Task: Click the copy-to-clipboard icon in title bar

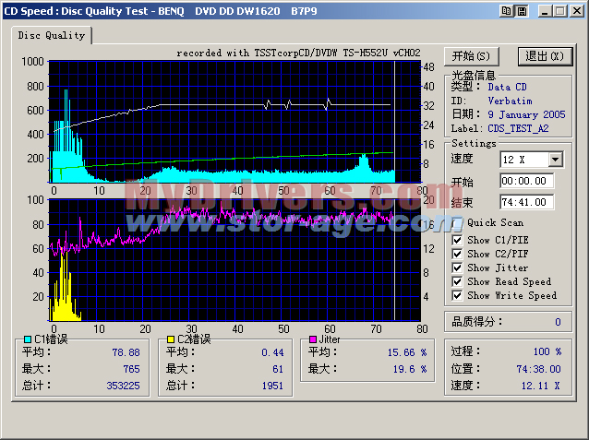Action: pos(506,10)
